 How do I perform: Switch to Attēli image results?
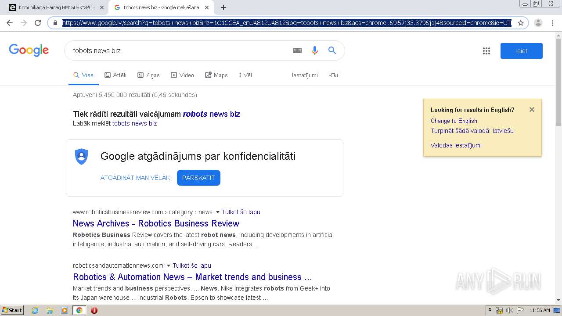click(x=115, y=75)
